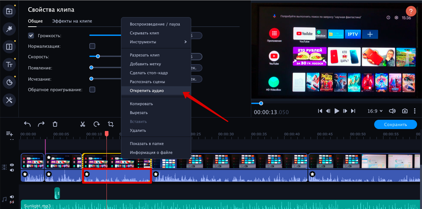Click the undo arrow in timeline toolbar
Image resolution: width=422 pixels, height=209 pixels.
click(x=27, y=124)
